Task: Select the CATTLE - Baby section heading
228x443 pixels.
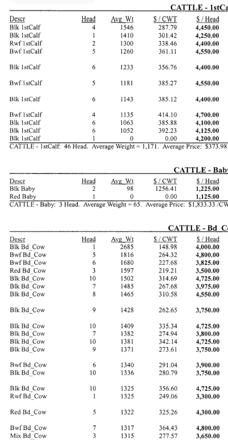Action: [201, 170]
